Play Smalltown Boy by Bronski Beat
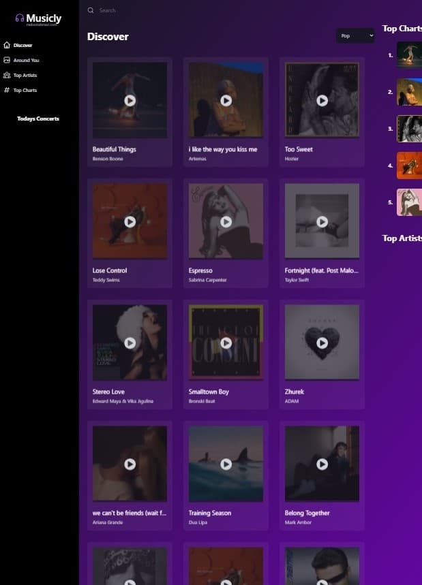Viewport: 422px width, 585px height. coord(226,343)
